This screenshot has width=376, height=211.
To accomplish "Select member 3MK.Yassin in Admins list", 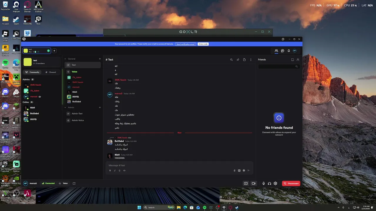I will click(x=41, y=85).
